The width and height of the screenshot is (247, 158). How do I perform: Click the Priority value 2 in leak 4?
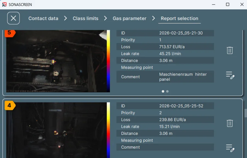point(160,113)
